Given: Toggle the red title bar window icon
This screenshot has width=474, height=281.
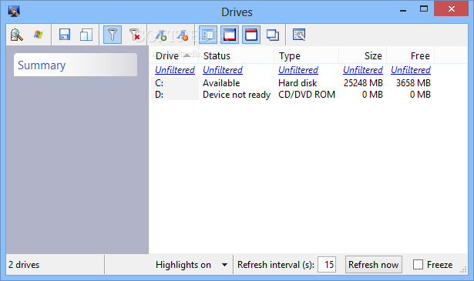Looking at the screenshot, I should tap(251, 35).
